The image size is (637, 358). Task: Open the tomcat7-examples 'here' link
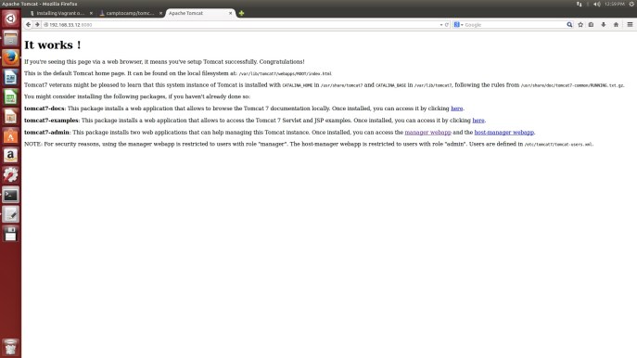[x=478, y=121]
